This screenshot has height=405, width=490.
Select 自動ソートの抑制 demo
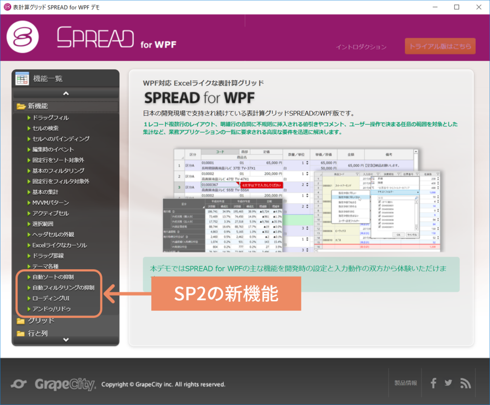[x=53, y=277]
